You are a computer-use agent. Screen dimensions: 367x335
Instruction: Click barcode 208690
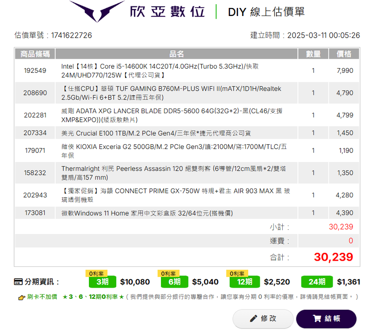pos(35,93)
